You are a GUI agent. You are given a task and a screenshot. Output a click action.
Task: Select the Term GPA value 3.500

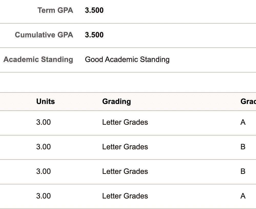click(x=94, y=10)
